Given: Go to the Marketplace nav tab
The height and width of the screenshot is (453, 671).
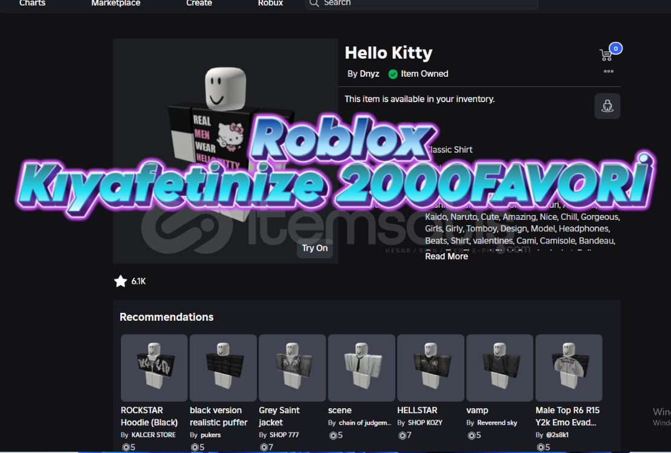Looking at the screenshot, I should (x=115, y=3).
